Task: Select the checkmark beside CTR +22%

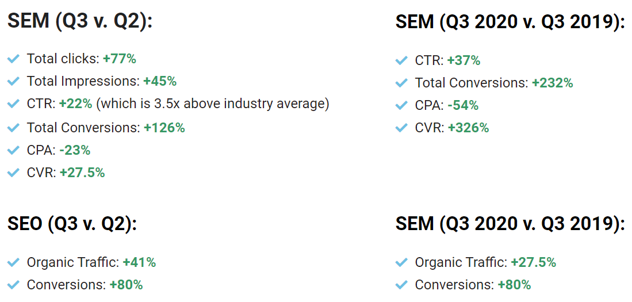Action: (x=14, y=104)
